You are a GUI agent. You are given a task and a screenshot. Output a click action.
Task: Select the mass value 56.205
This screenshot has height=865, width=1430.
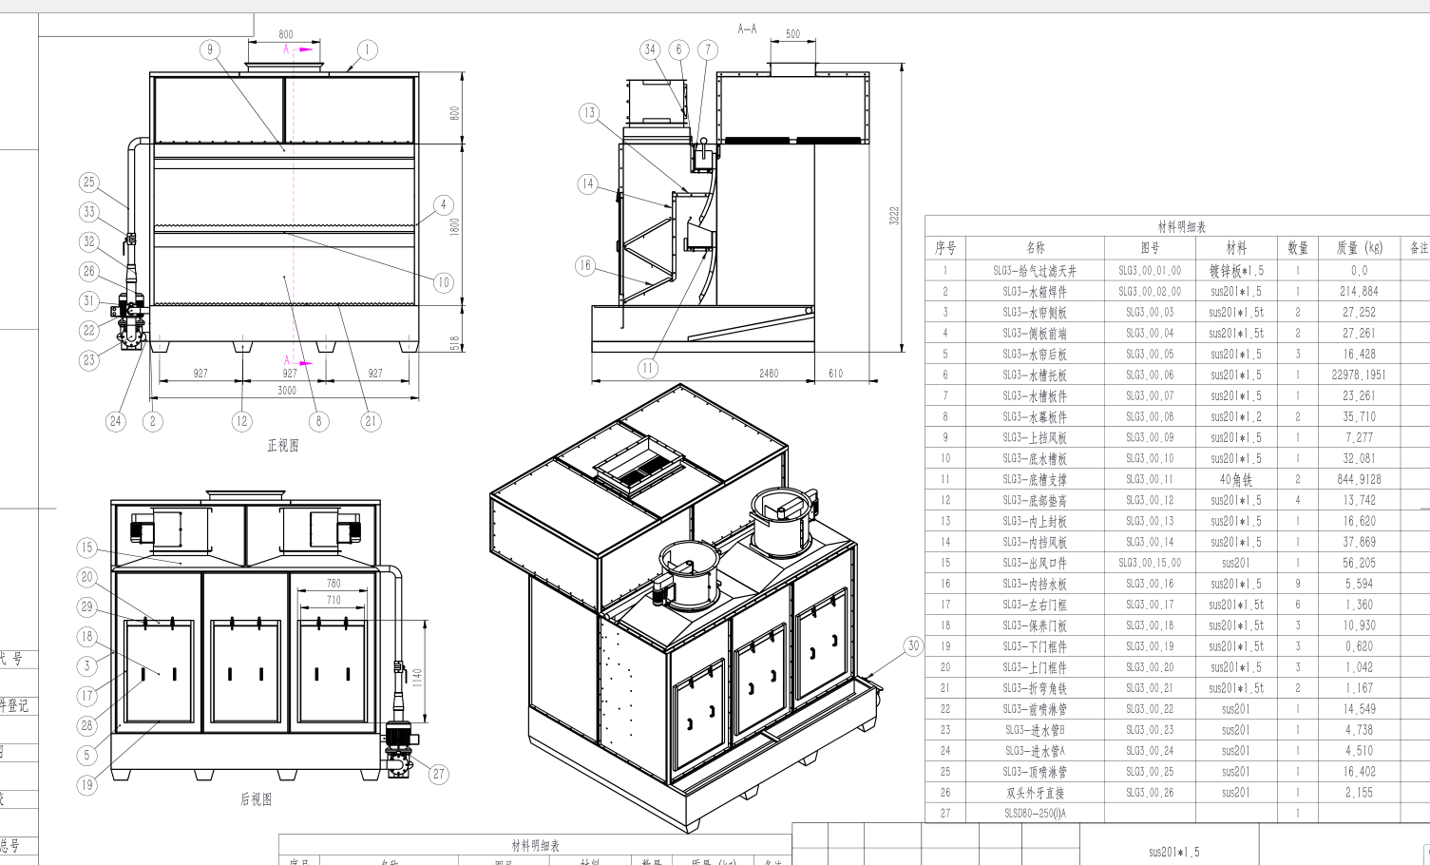1359,563
